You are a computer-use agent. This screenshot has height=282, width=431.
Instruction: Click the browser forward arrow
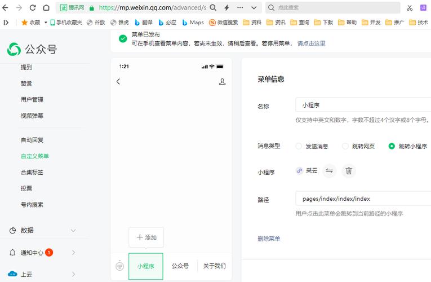[x=19, y=8]
